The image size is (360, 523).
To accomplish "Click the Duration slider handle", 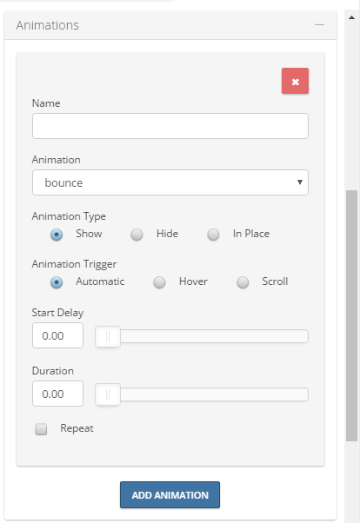I will click(108, 394).
